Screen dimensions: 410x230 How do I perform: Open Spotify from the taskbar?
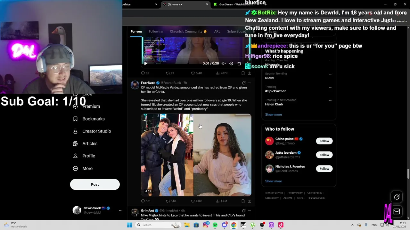click(x=215, y=225)
